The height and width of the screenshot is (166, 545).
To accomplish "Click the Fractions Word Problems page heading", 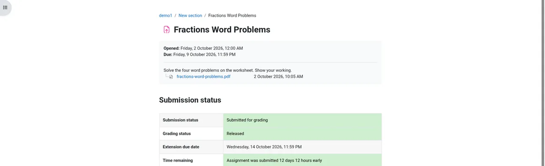I will click(x=222, y=30).
